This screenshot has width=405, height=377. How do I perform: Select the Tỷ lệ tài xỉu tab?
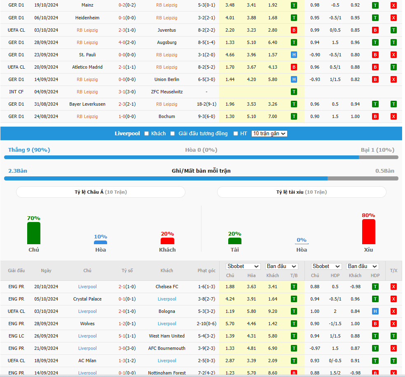click(302, 192)
